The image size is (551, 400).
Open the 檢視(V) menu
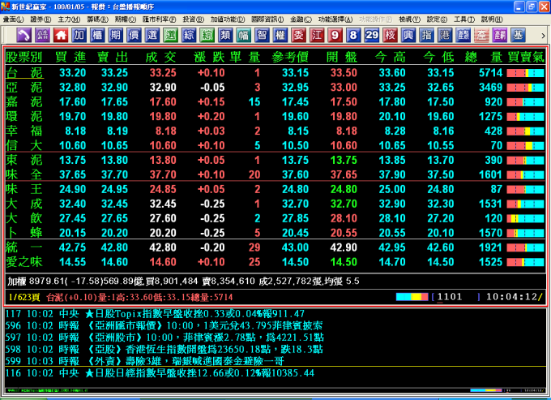point(410,19)
